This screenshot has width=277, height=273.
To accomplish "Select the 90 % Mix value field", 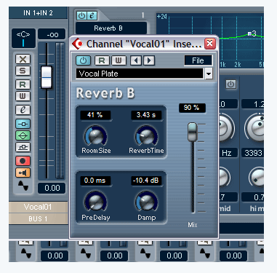I will point(192,108).
